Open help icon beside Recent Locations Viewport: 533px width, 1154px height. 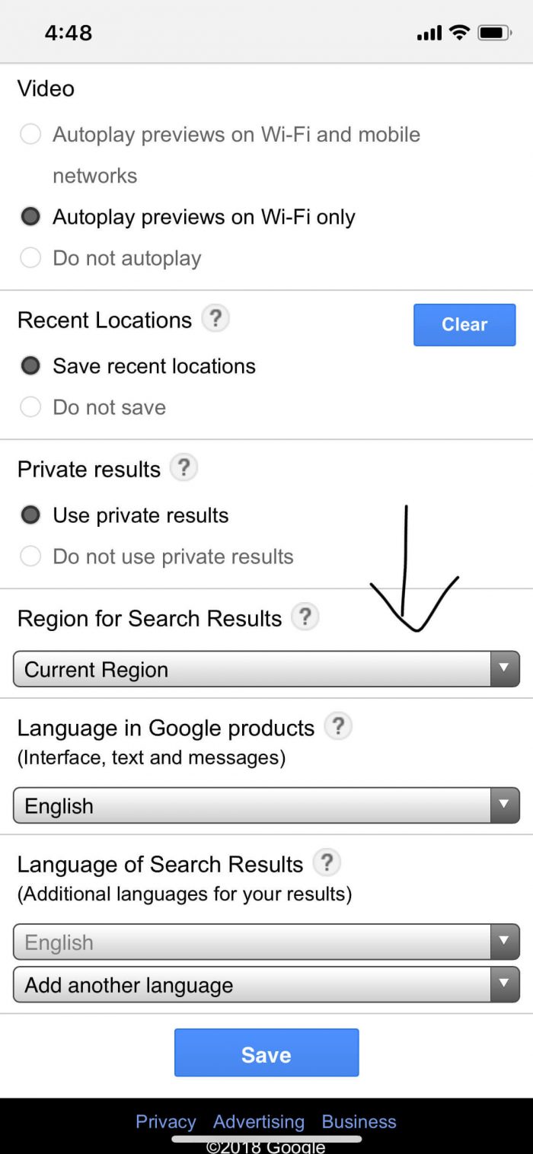pyautogui.click(x=215, y=318)
